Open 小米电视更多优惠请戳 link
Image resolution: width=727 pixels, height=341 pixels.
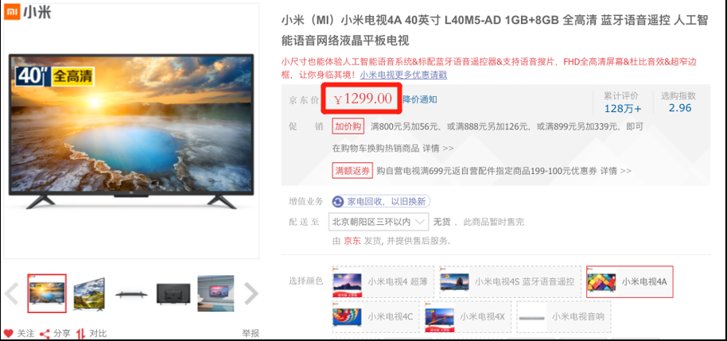pyautogui.click(x=403, y=75)
